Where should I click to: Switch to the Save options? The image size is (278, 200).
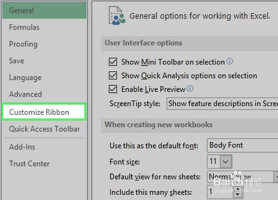pos(16,61)
